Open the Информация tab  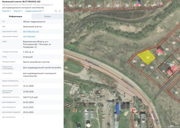(16, 16)
